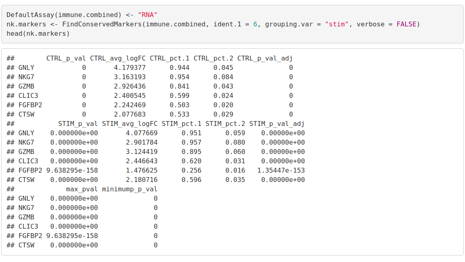Image resolution: width=465 pixels, height=262 pixels.
Task: Click the CTSW gene name
Action: 27,114
